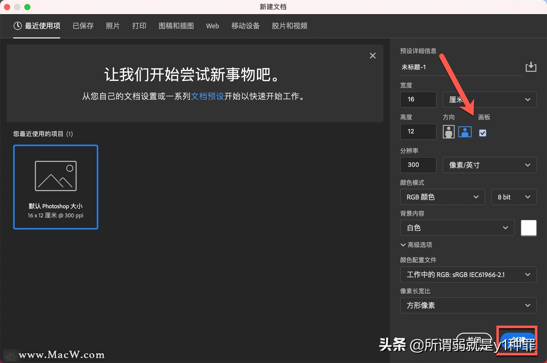Click the 文档预设 link
547x363 pixels.
[207, 96]
